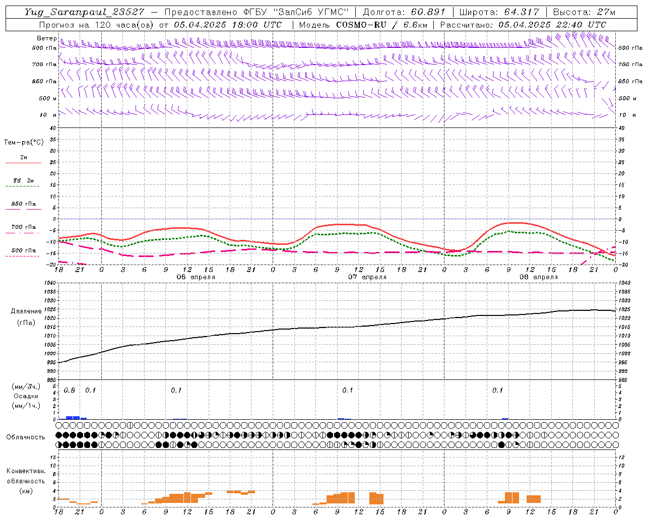Click the Конвективн. panel label
Image resolution: width=645 pixels, height=516 pixels.
click(x=26, y=471)
